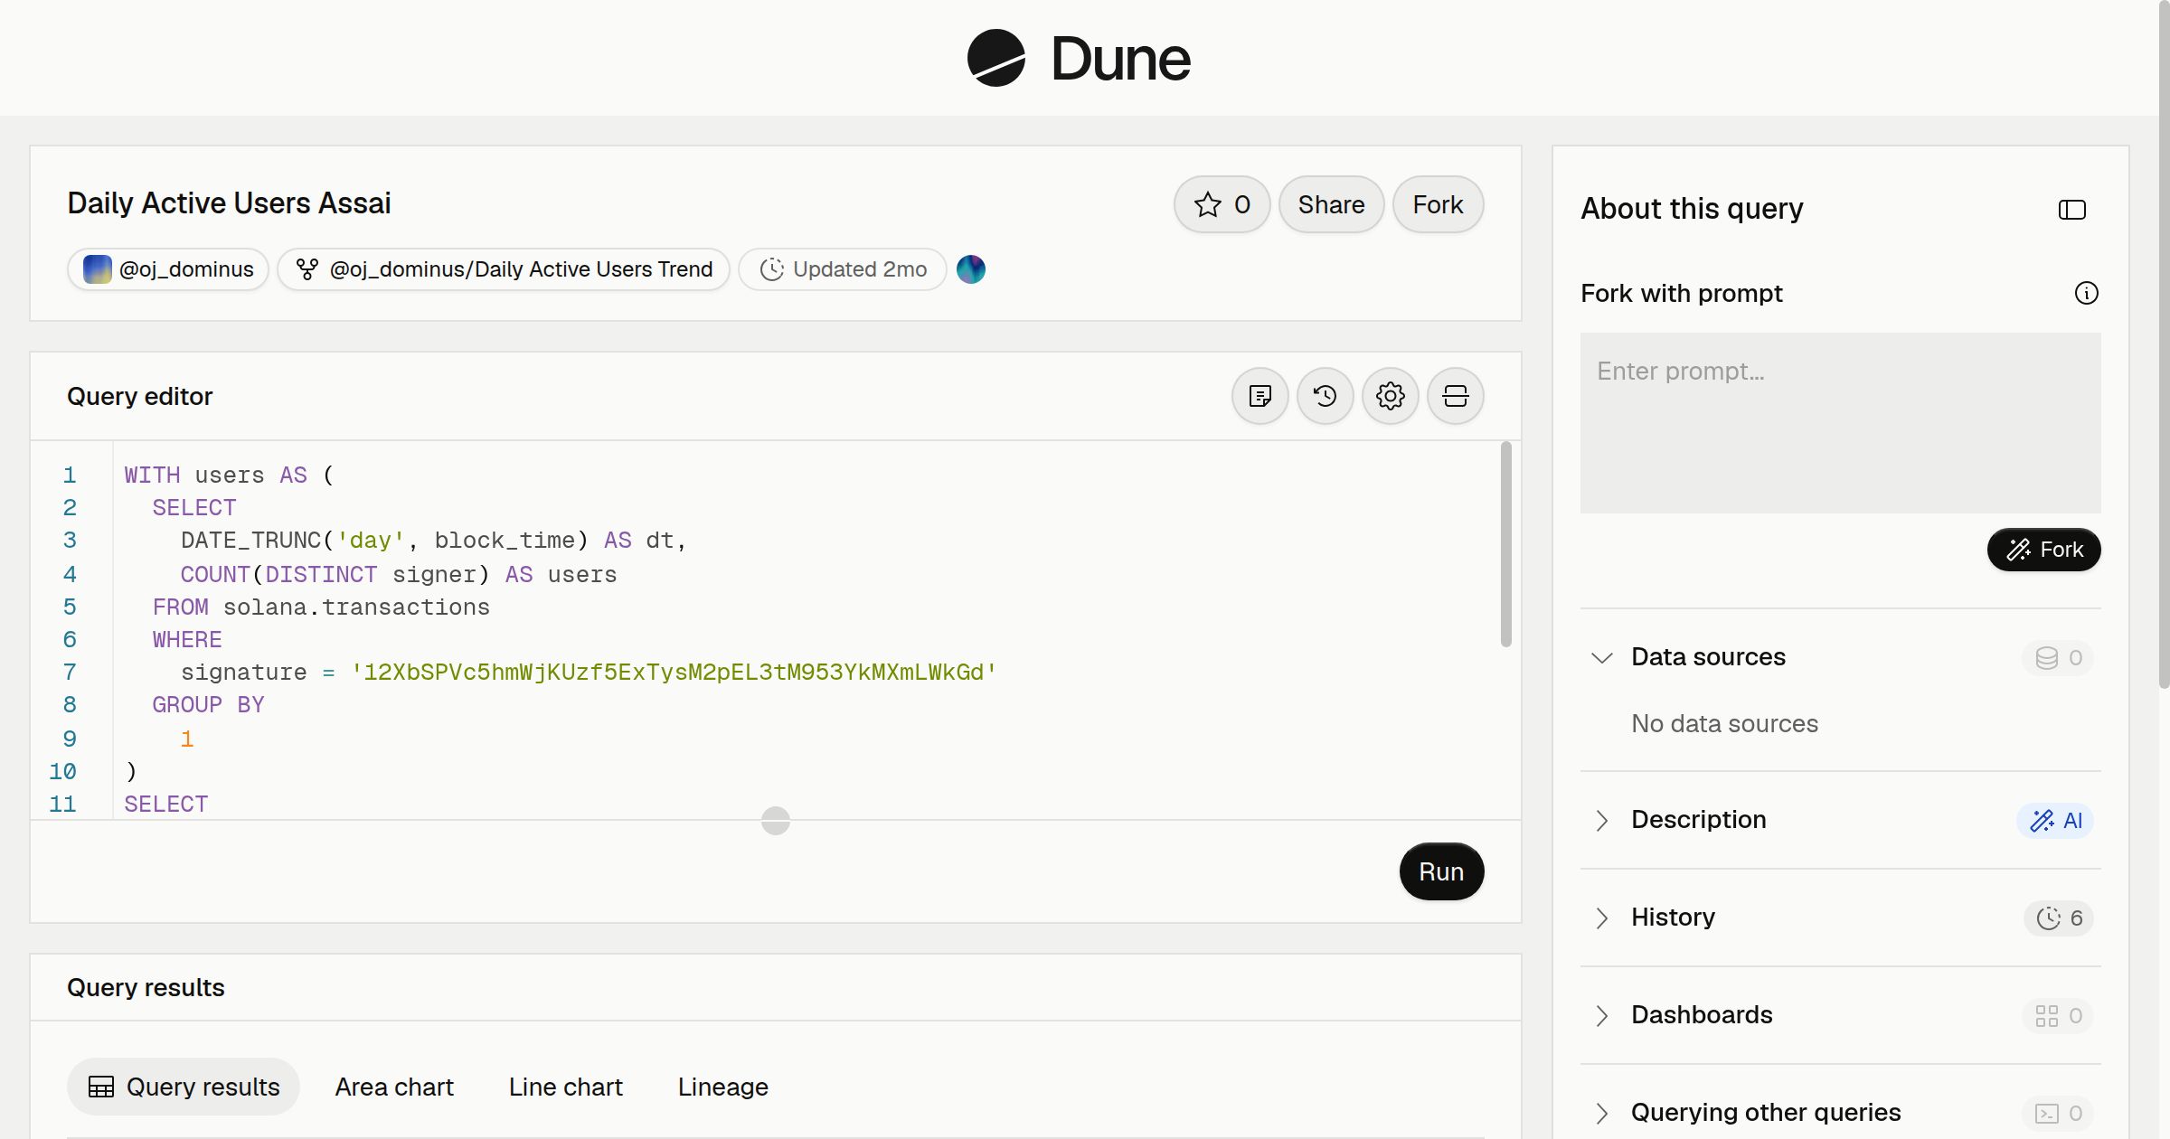Image resolution: width=2170 pixels, height=1139 pixels.
Task: Run the query
Action: click(1441, 871)
